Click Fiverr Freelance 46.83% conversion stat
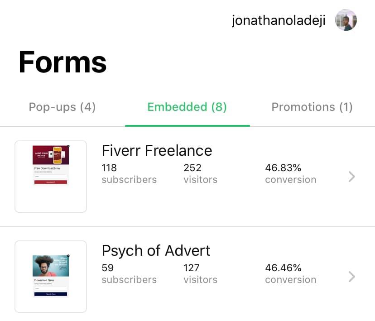This screenshot has height=321, width=375. [290, 173]
